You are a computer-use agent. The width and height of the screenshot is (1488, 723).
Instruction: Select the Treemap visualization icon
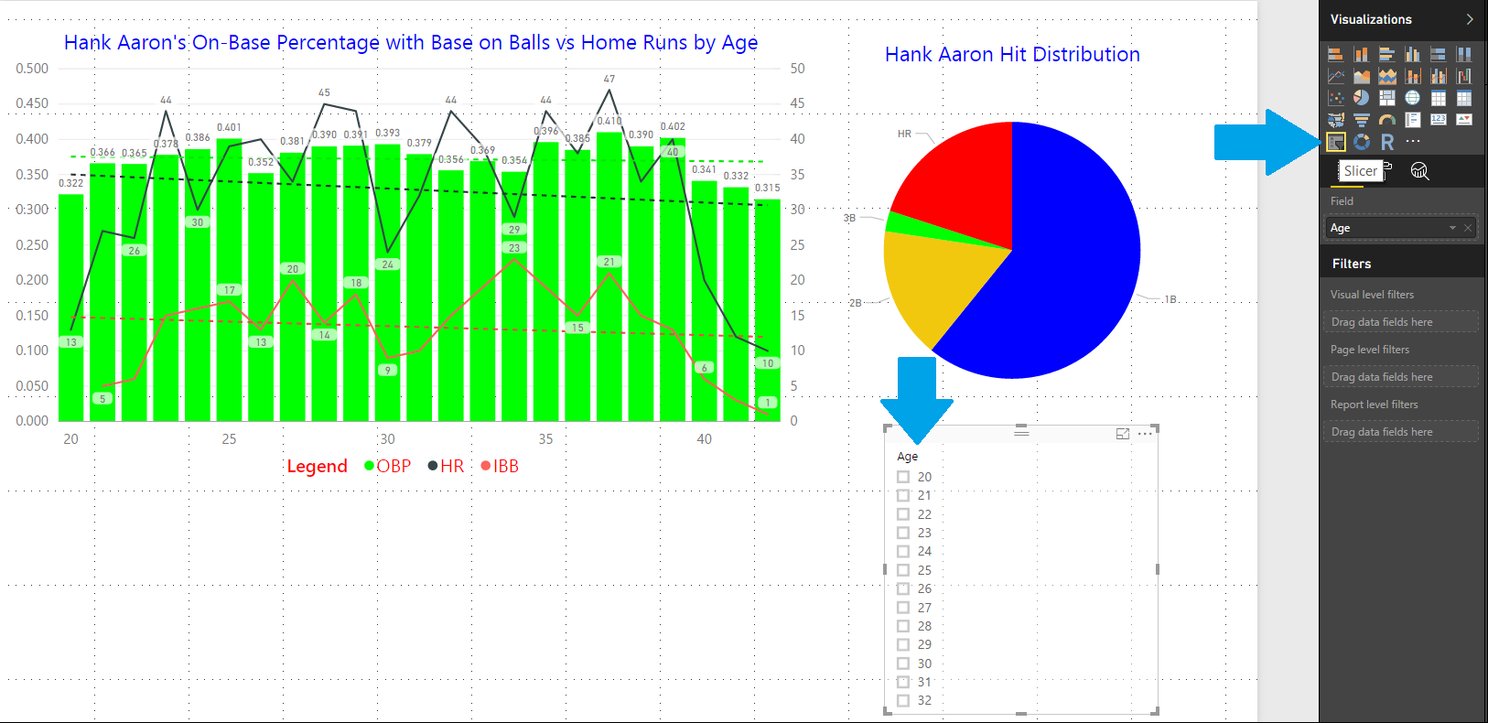click(x=1387, y=98)
